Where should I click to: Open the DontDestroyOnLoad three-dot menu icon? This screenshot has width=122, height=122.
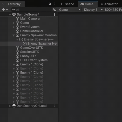pos(55,106)
